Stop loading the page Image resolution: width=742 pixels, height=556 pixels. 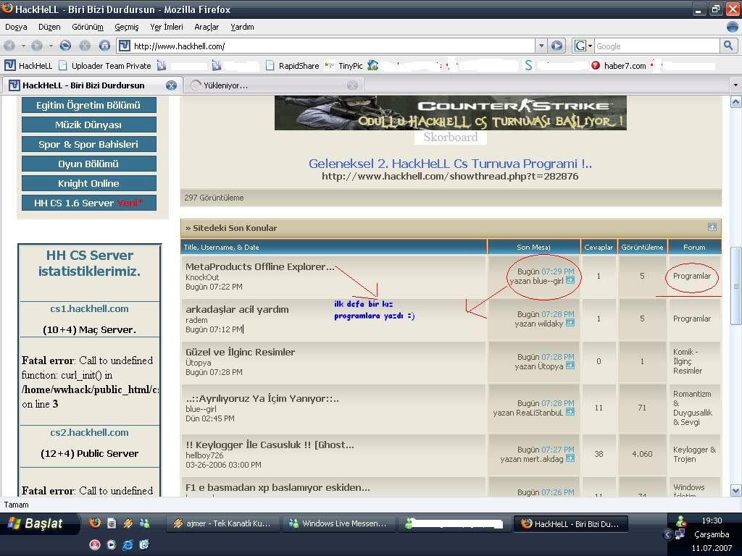pos(85,46)
